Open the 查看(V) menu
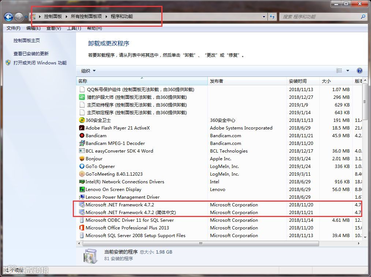The height and width of the screenshot is (277, 371). (54, 28)
